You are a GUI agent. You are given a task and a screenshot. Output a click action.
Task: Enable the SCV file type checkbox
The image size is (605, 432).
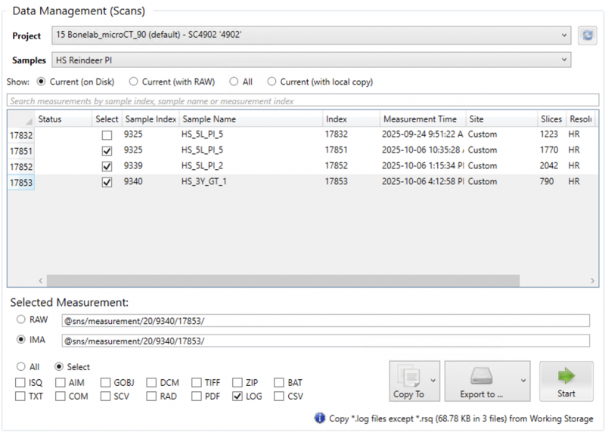105,397
